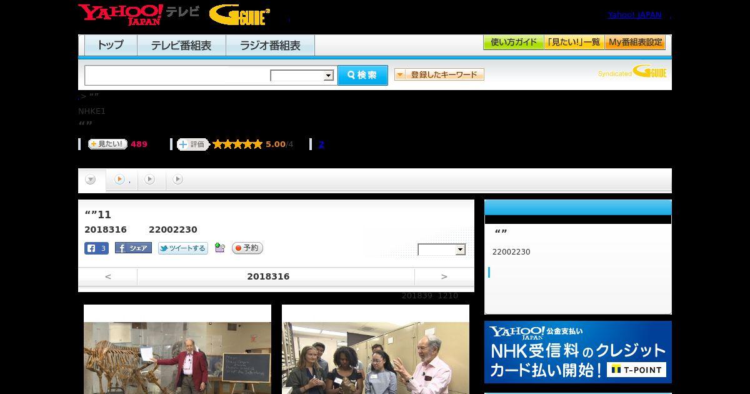Click the 489 見たい count
The height and width of the screenshot is (394, 750).
(139, 144)
